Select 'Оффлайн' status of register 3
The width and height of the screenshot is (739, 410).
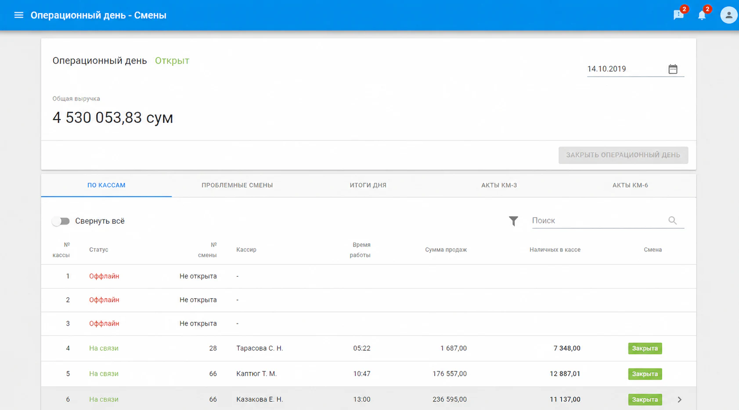[104, 324]
